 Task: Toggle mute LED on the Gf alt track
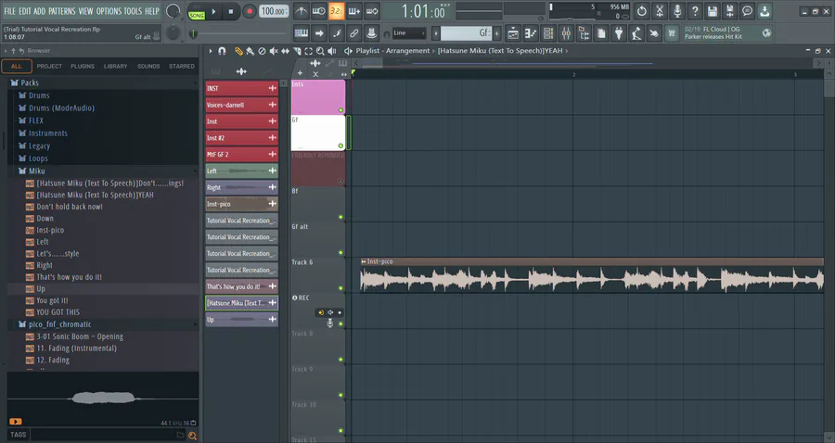pos(340,253)
